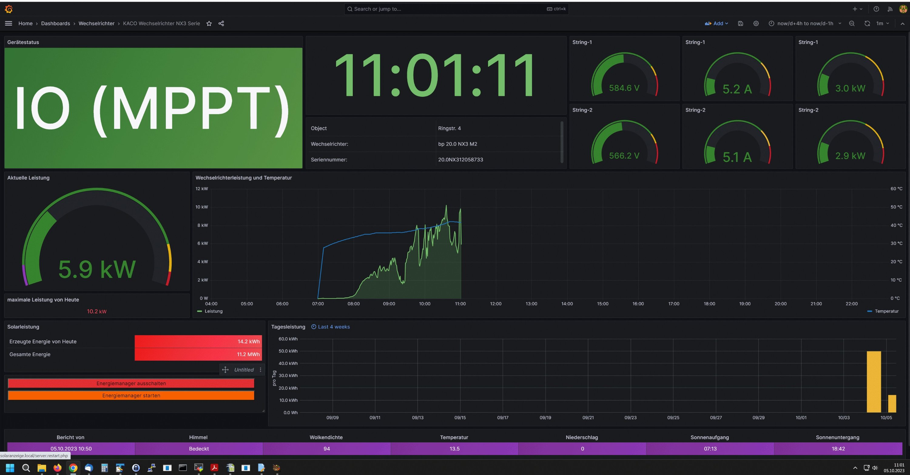Screen dimensions: 910x475
Task: Expand the Add panel dropdown
Action: pos(716,23)
